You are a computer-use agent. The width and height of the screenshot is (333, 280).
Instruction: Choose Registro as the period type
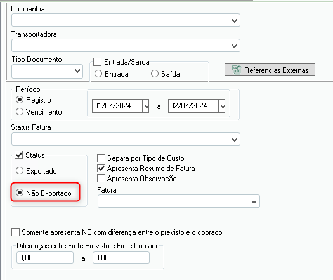[x=20, y=99]
